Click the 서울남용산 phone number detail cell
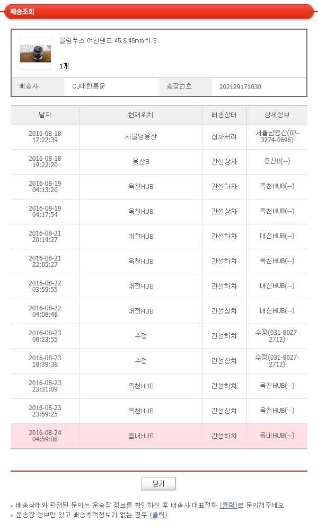 [277, 136]
